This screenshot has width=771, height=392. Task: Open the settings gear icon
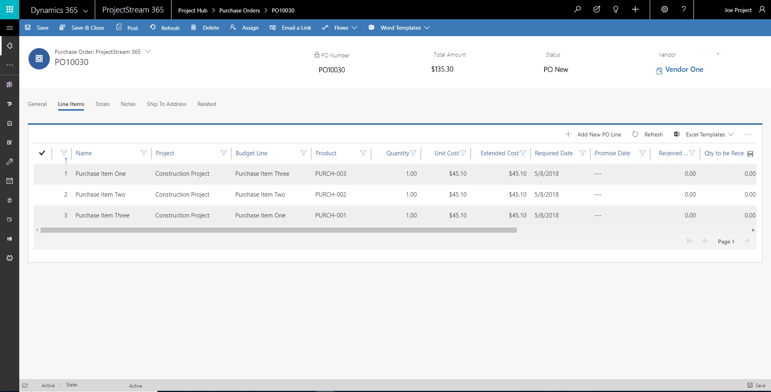pos(665,9)
